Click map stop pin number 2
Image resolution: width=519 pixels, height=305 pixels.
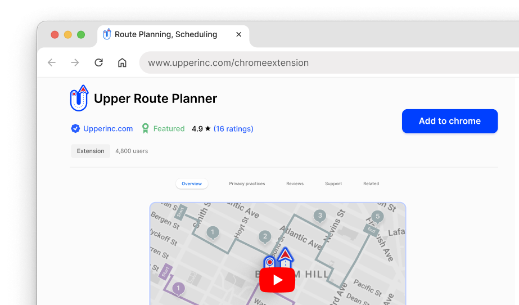coord(265,237)
